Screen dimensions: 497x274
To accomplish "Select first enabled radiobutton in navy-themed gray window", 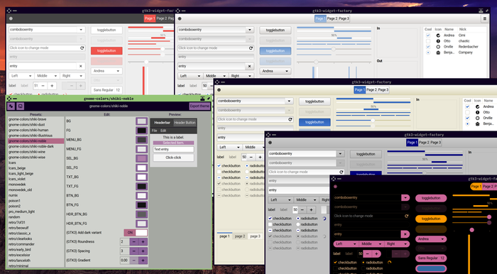I will pyautogui.click(x=298, y=219).
